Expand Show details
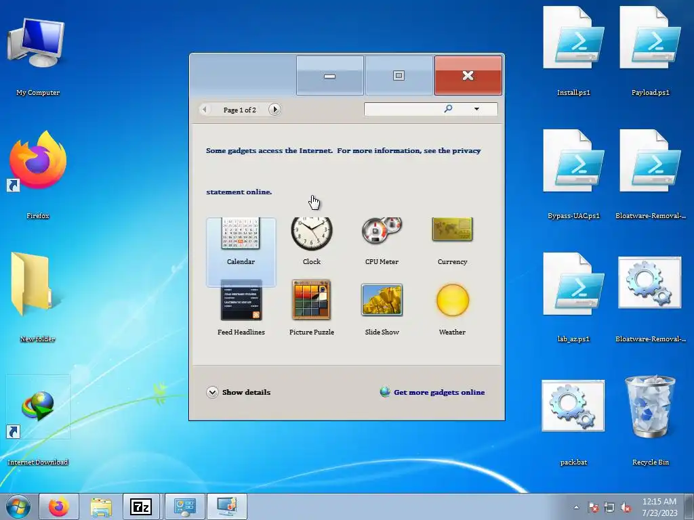Image resolution: width=694 pixels, height=520 pixels. click(x=238, y=392)
